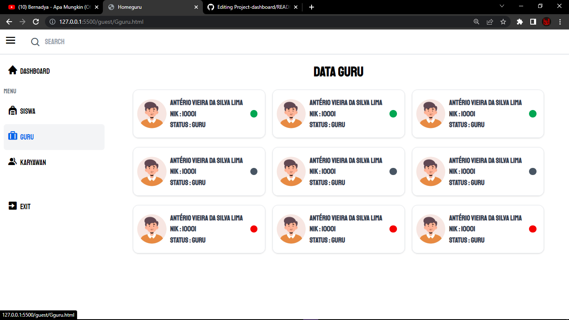Click the browser extensions puzzle icon
The image size is (569, 320).
(519, 22)
